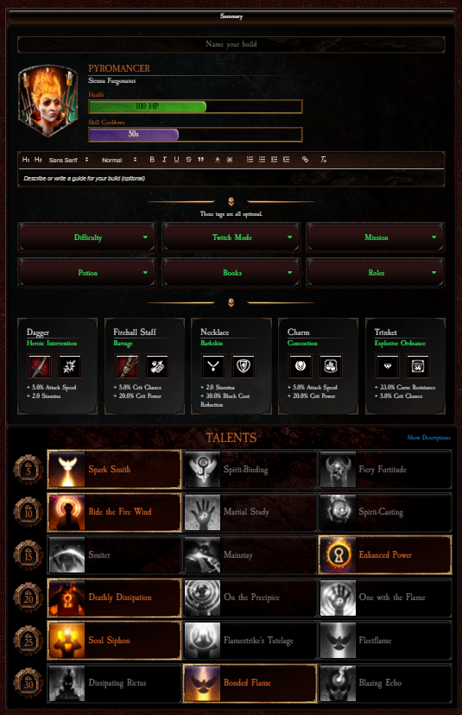The width and height of the screenshot is (462, 715).
Task: Click the Name your build field
Action: pos(231,44)
